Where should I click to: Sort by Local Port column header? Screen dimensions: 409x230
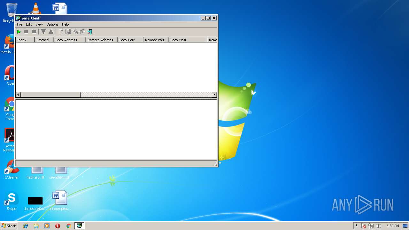pos(130,40)
